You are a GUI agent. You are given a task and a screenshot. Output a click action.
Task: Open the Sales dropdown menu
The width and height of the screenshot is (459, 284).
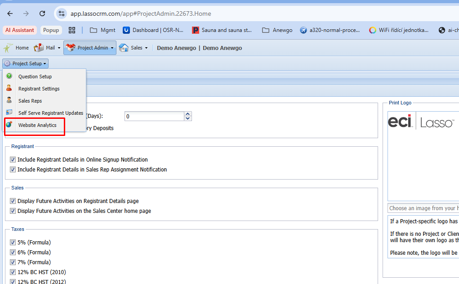click(x=134, y=48)
